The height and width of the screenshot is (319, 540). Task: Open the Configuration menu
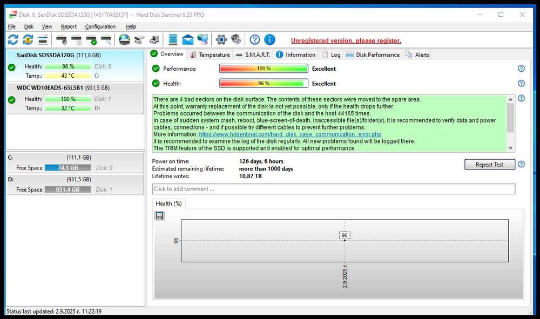point(100,26)
